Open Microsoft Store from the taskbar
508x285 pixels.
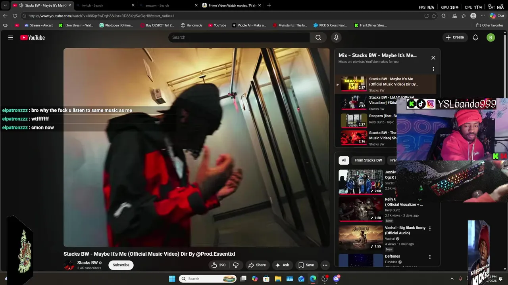(x=266, y=279)
